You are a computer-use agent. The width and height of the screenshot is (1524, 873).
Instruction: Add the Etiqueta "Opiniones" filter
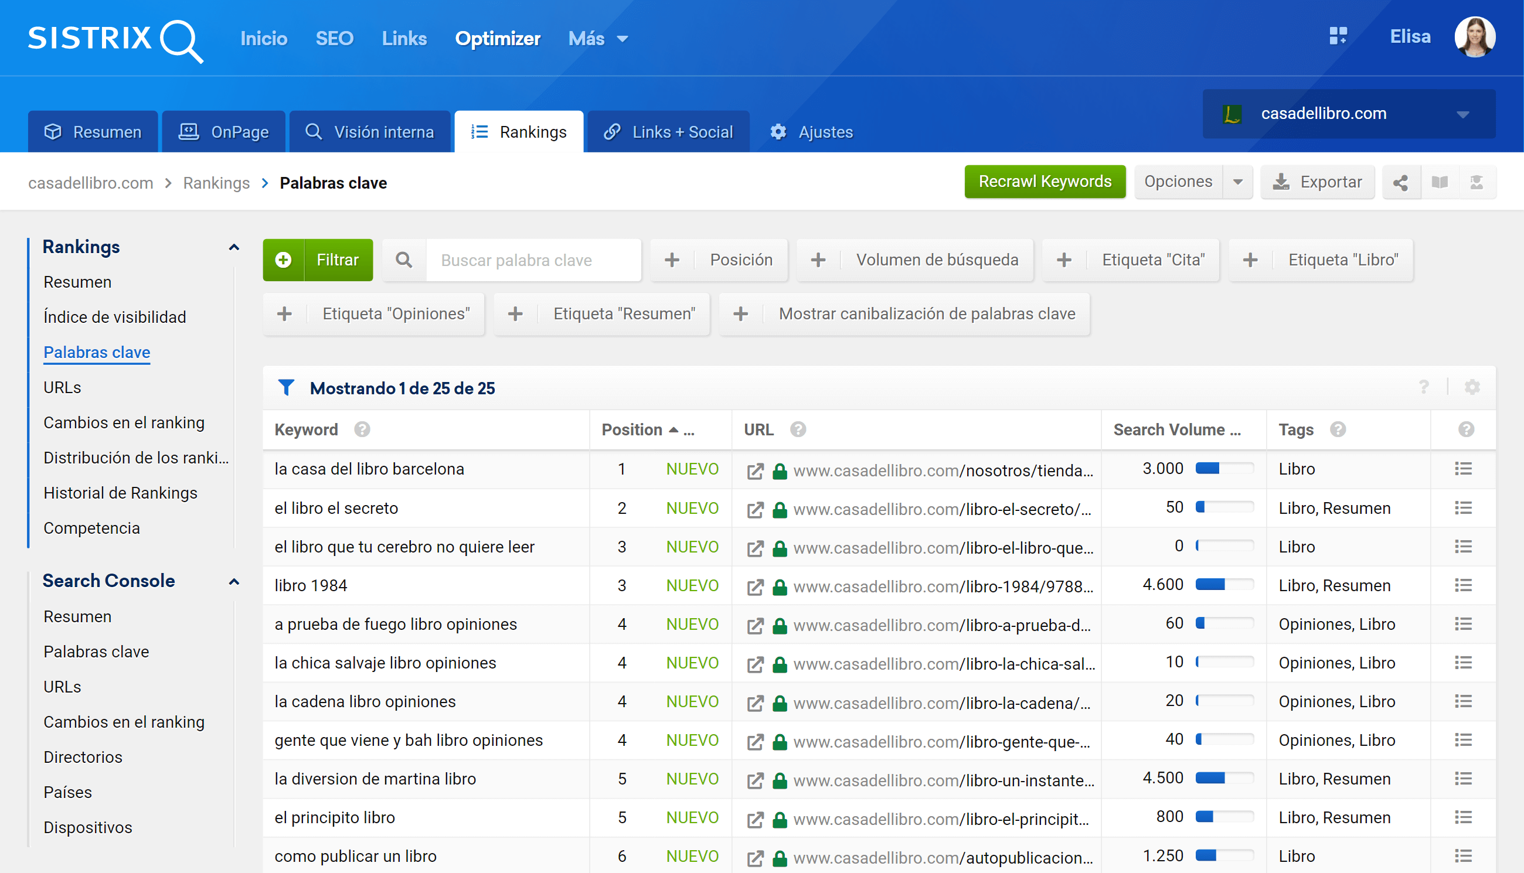374,313
